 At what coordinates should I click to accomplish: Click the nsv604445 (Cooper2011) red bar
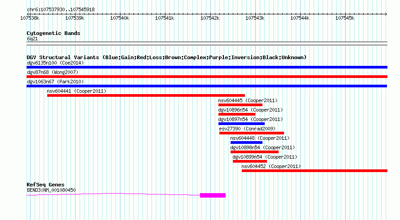point(240,105)
